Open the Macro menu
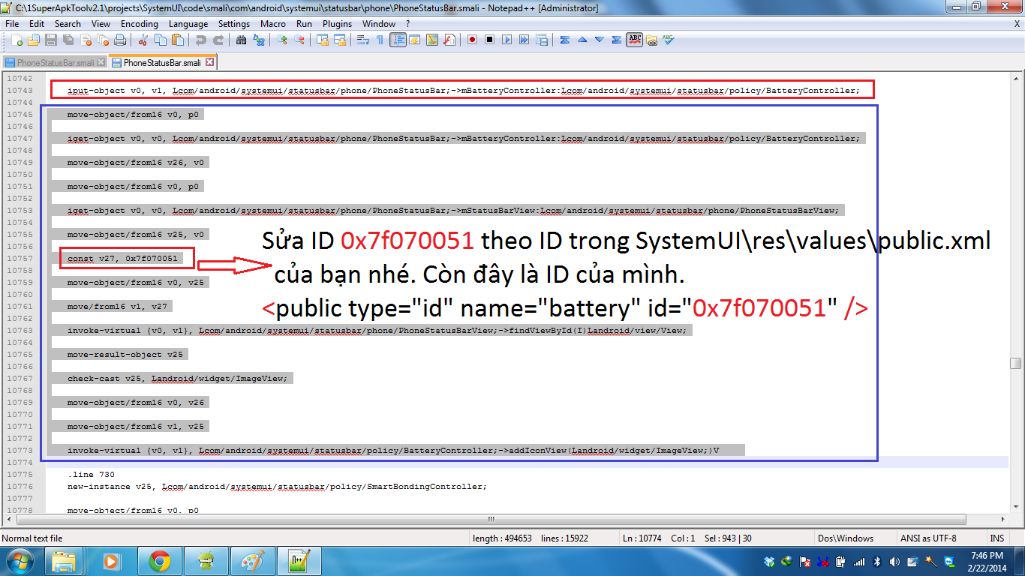Screen dimensions: 1025x576 [x=273, y=24]
